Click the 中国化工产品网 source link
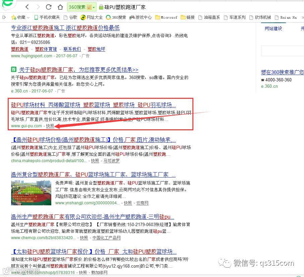Viewport: 304px width, 277px height. [x=107, y=238]
